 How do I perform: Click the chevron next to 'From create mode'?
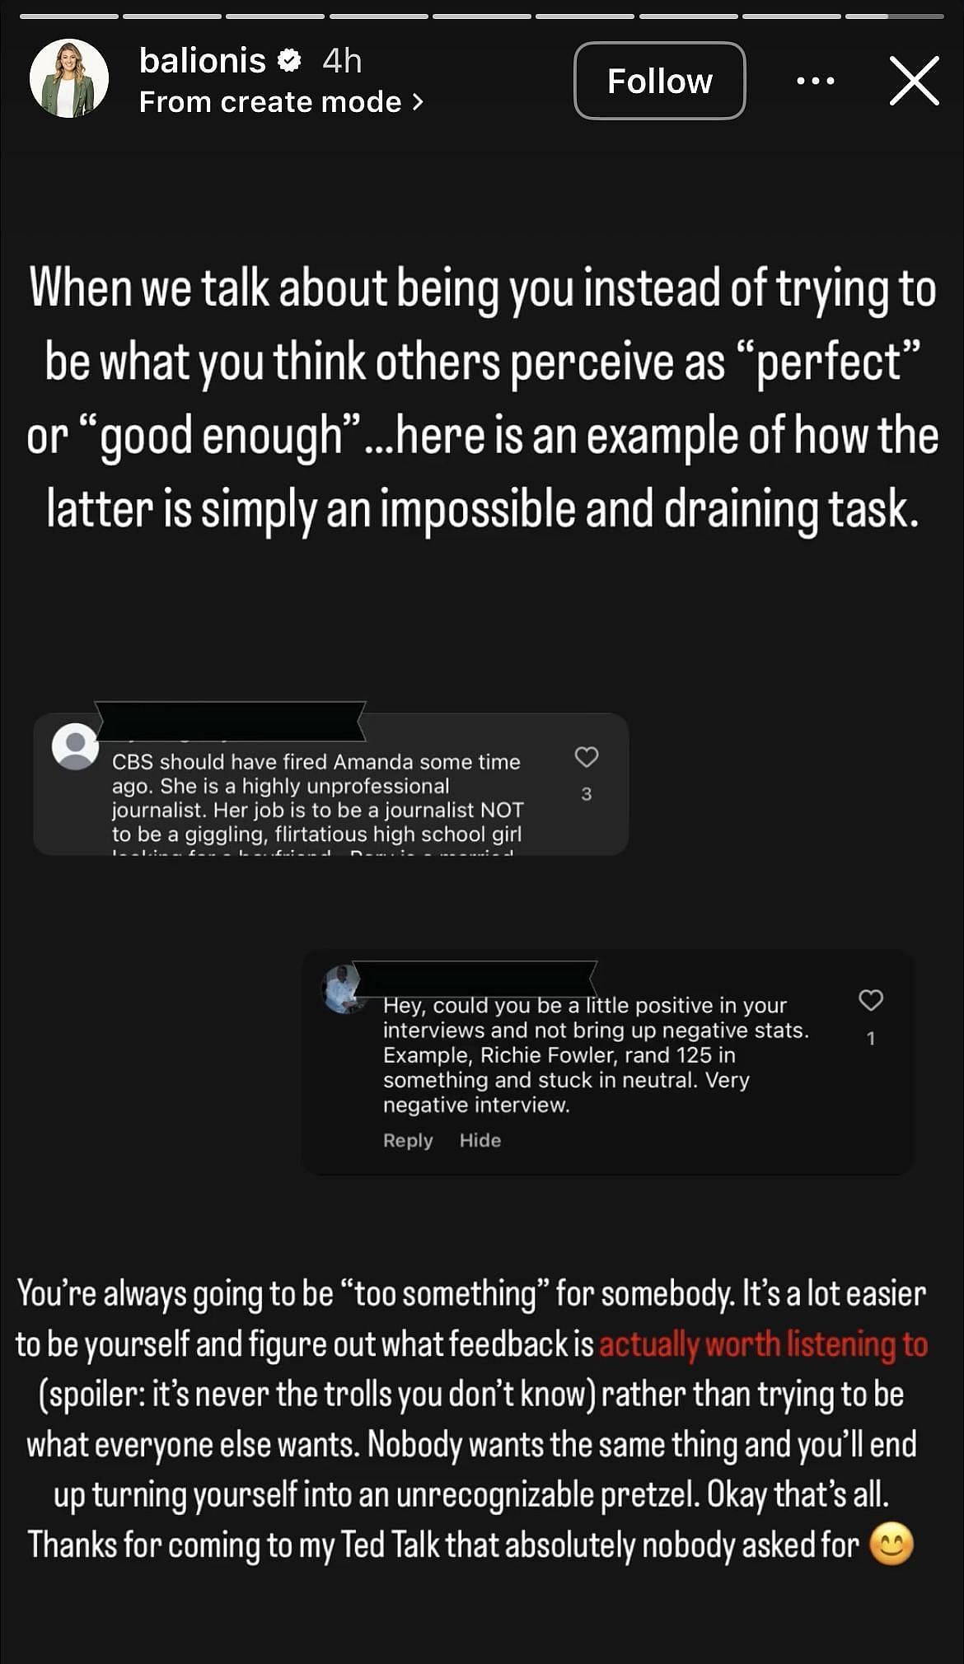point(418,102)
